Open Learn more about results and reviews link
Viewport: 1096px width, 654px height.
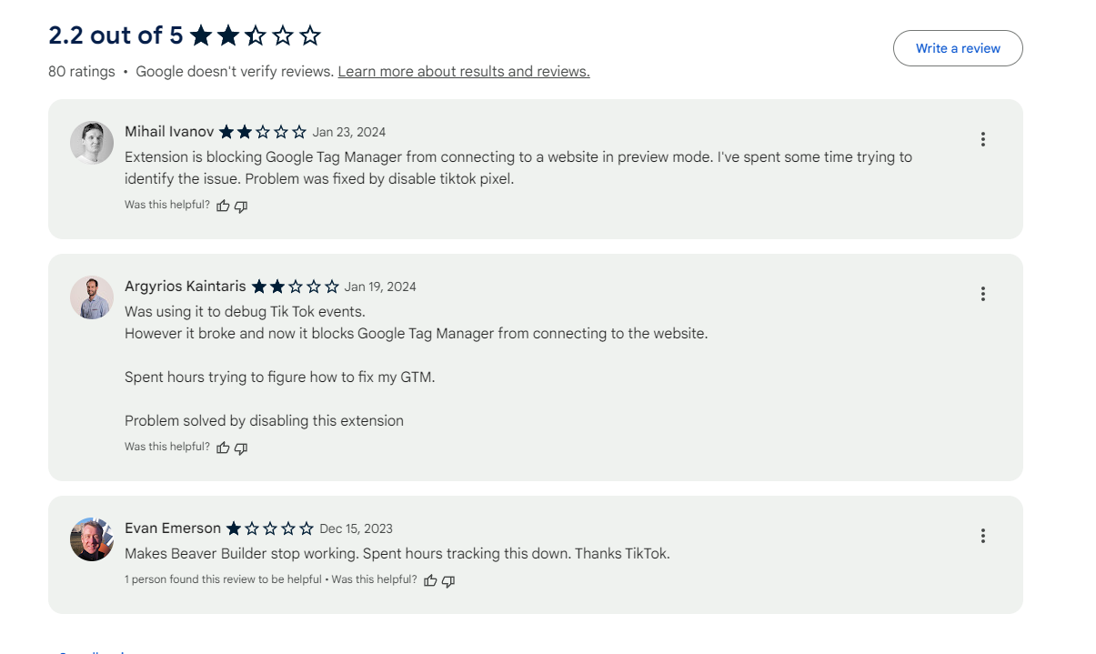pyautogui.click(x=464, y=72)
